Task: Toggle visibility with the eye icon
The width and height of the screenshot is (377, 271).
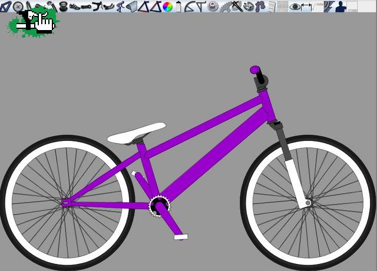Action: pos(295,6)
